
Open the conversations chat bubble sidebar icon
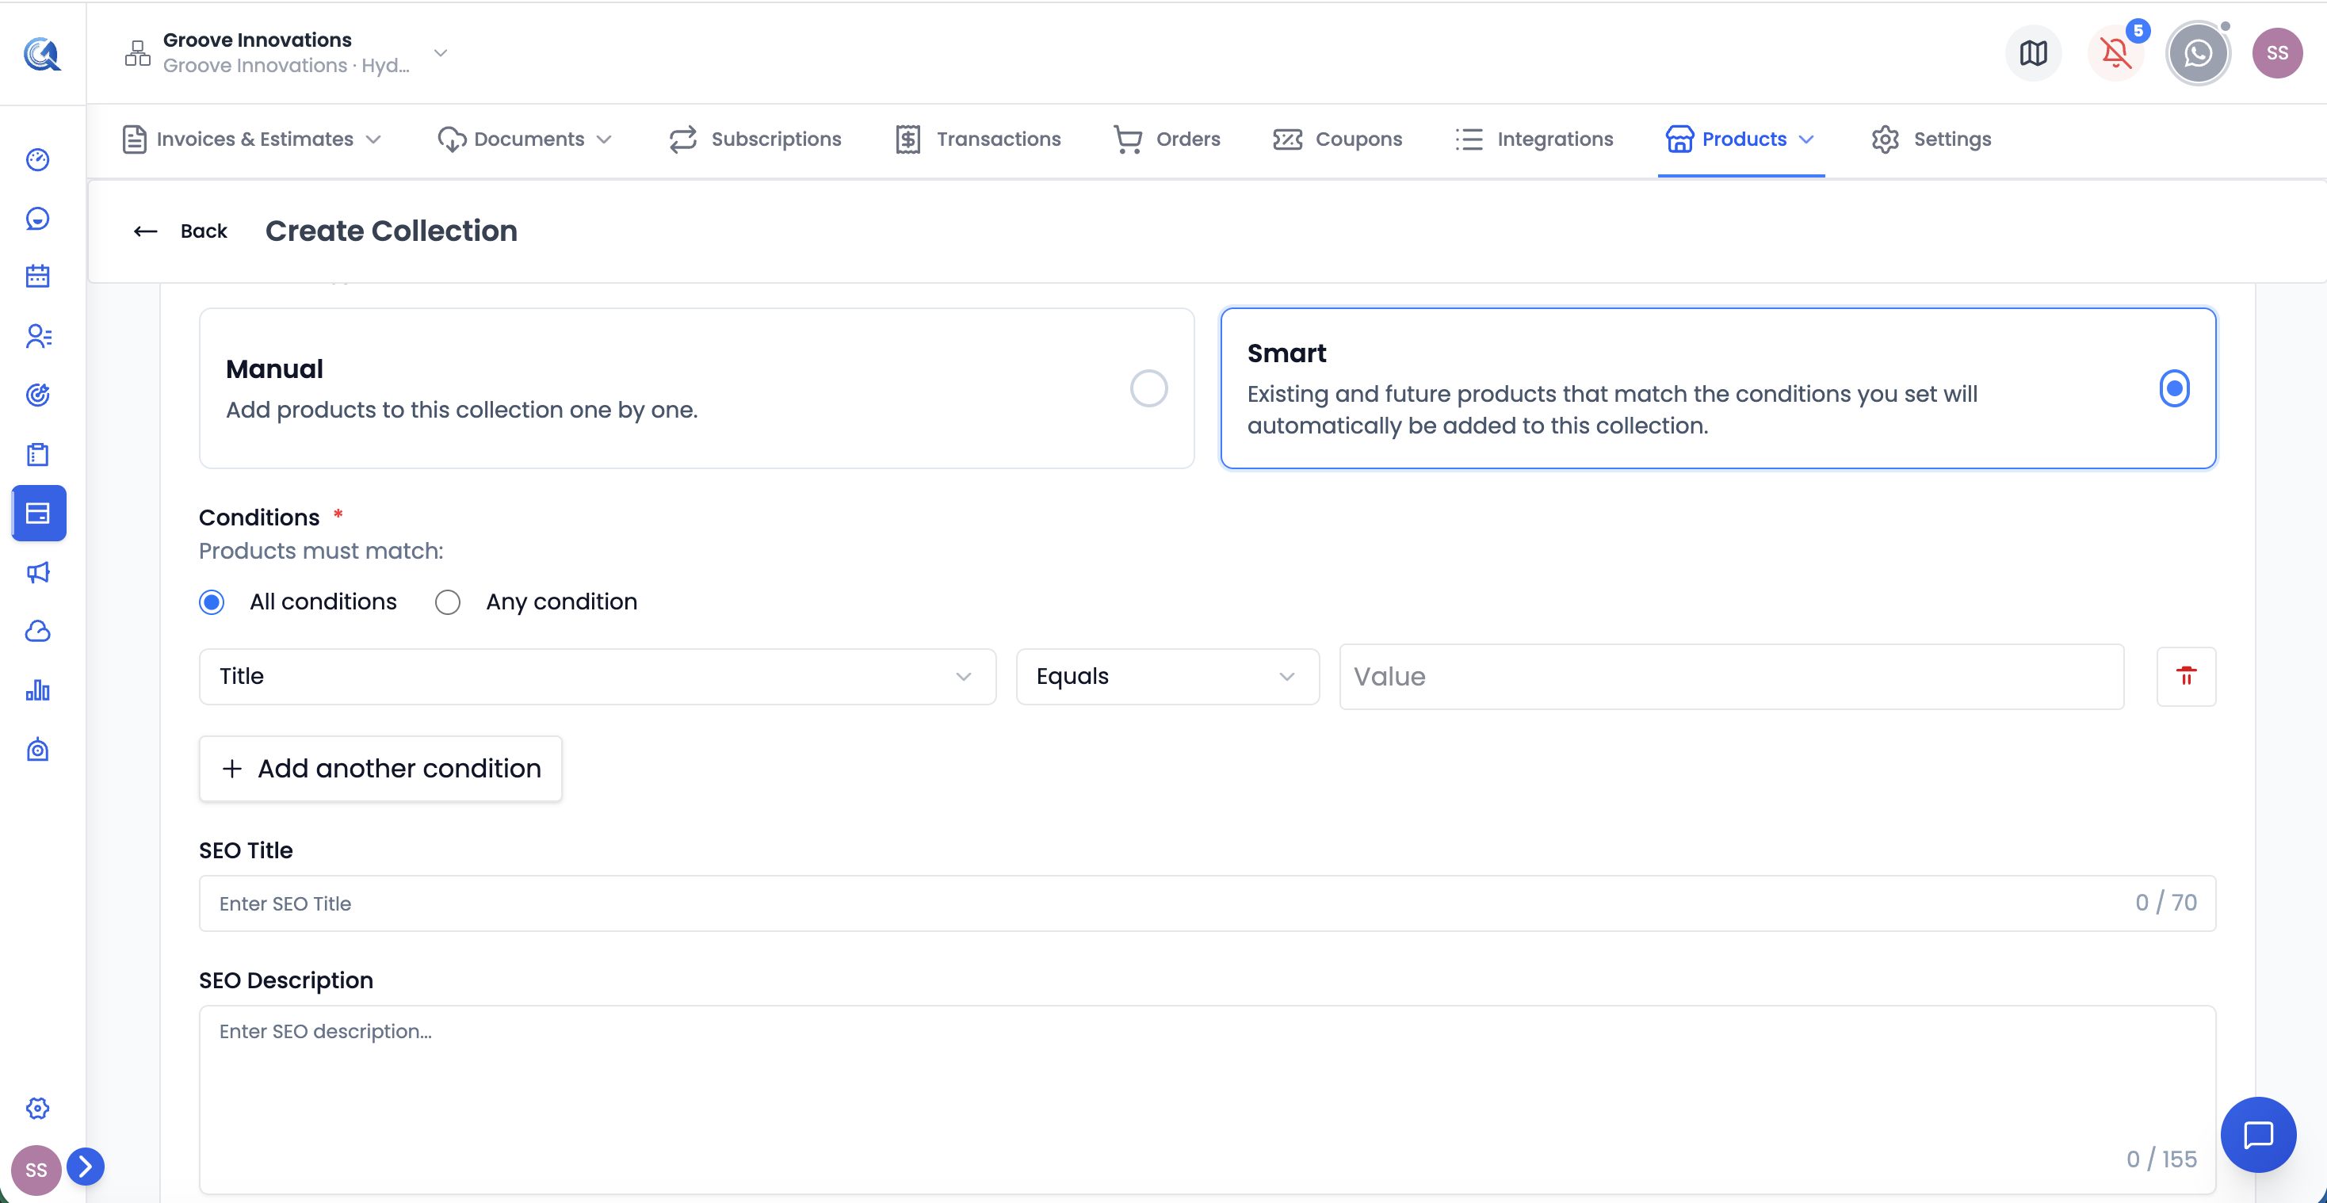(x=38, y=219)
